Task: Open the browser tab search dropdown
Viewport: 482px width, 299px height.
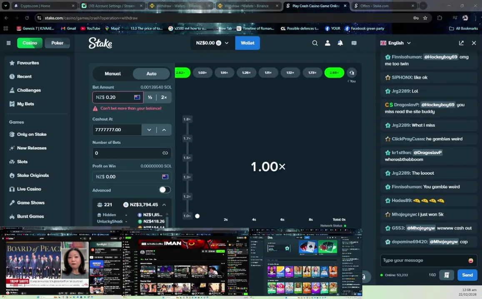Action: [x=5, y=6]
